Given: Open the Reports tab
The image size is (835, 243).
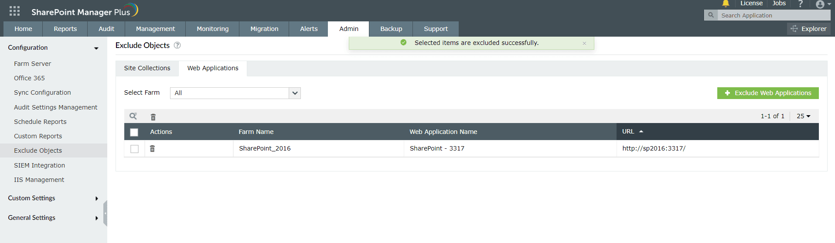Looking at the screenshot, I should (65, 29).
